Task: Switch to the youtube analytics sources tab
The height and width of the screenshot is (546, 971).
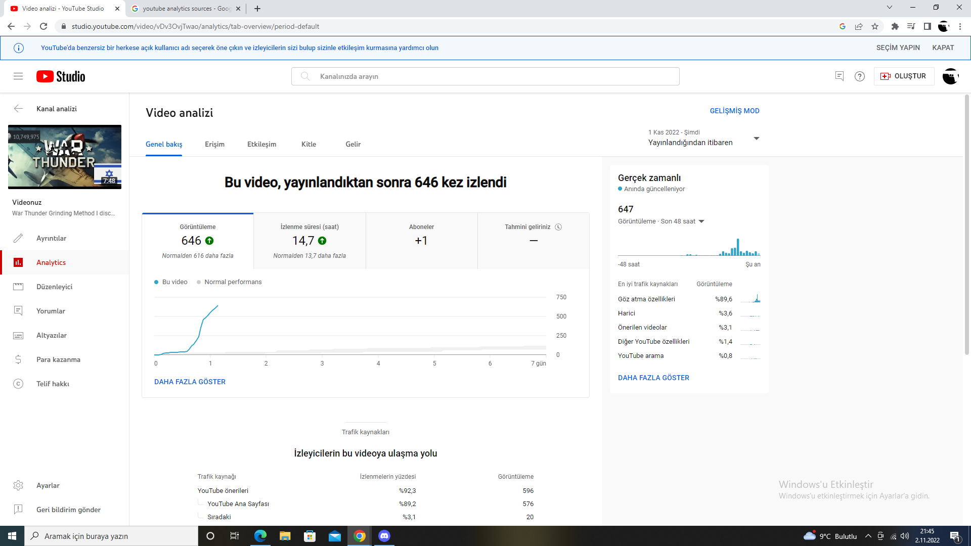Action: pos(185,9)
